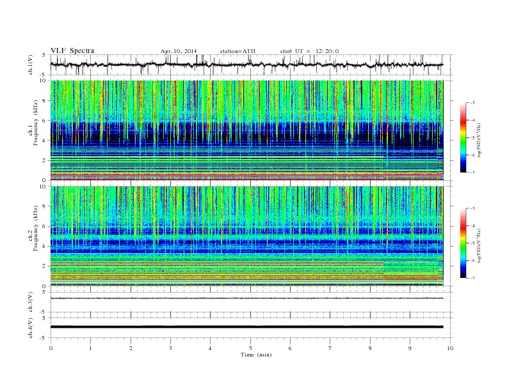Click time axis tick label "2"
Image resolution: width=507 pixels, height=391 pixels.
tap(131, 348)
